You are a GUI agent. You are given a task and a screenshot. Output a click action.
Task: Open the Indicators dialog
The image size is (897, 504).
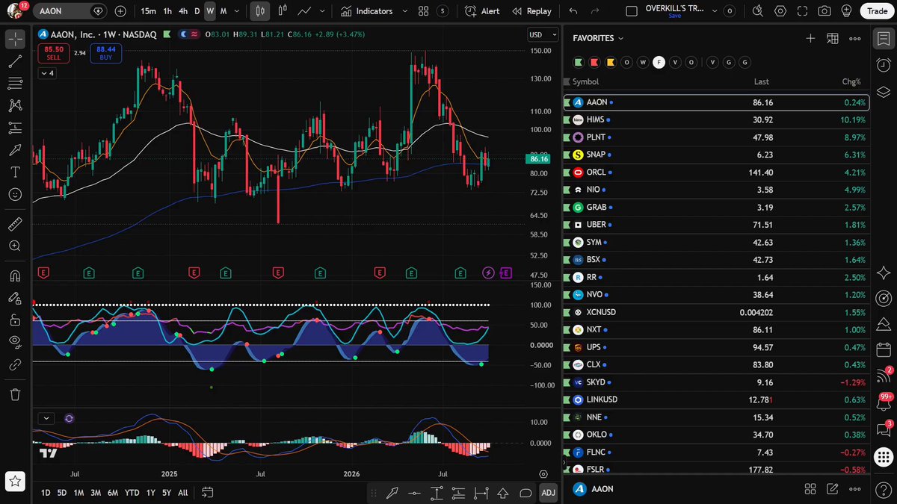tap(367, 11)
